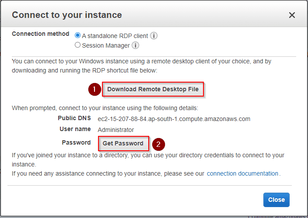308x218 pixels.
Task: Download the Remote Desktop File
Action: pos(153,89)
